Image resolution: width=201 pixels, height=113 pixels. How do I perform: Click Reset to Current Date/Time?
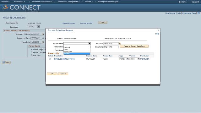pos(134,46)
